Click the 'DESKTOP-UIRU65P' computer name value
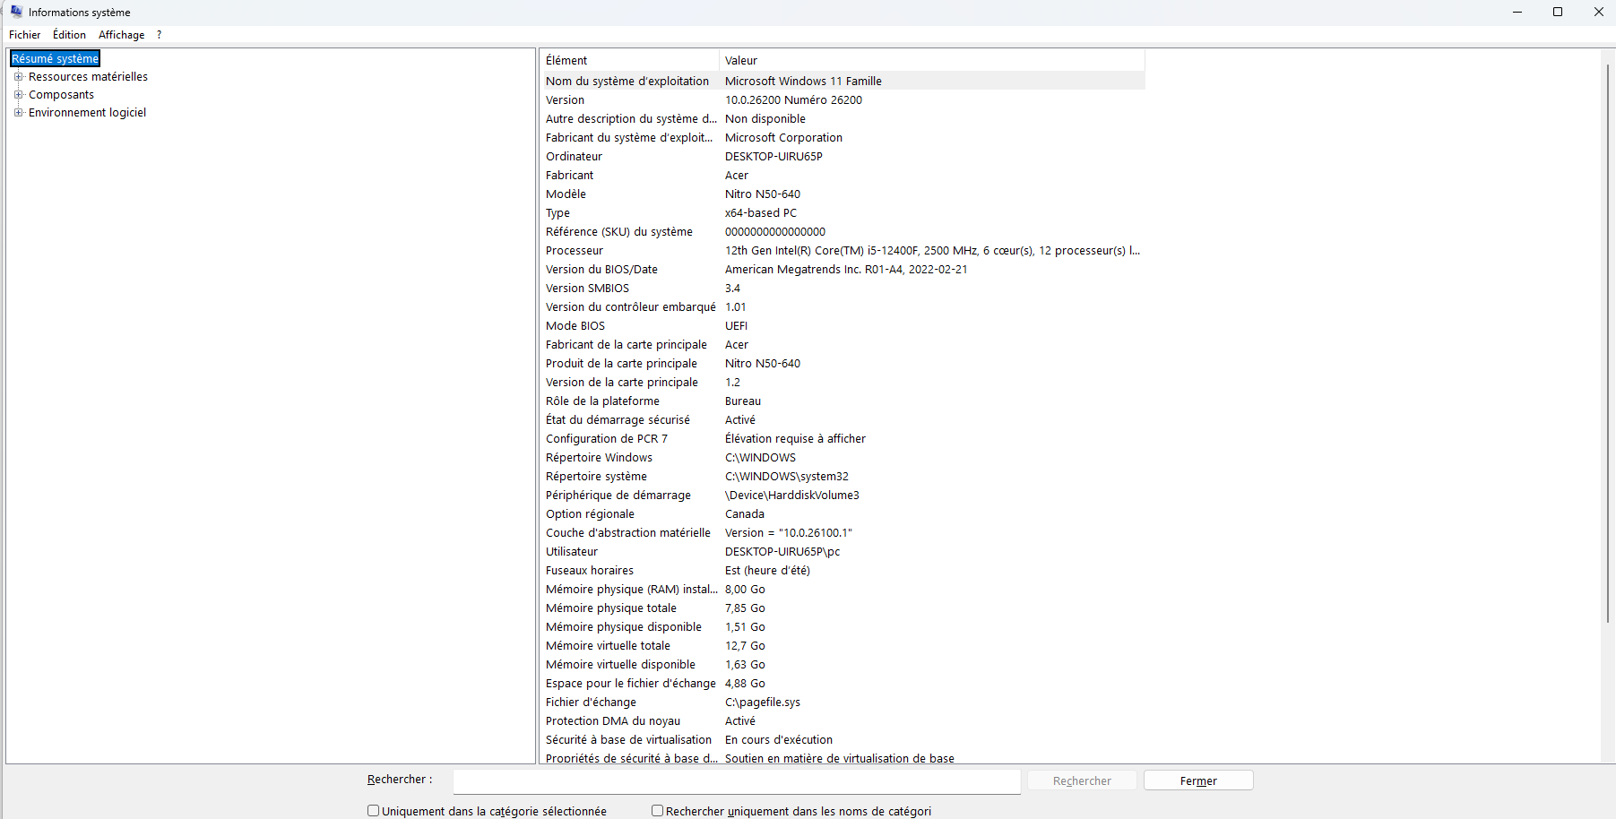 [x=773, y=157]
